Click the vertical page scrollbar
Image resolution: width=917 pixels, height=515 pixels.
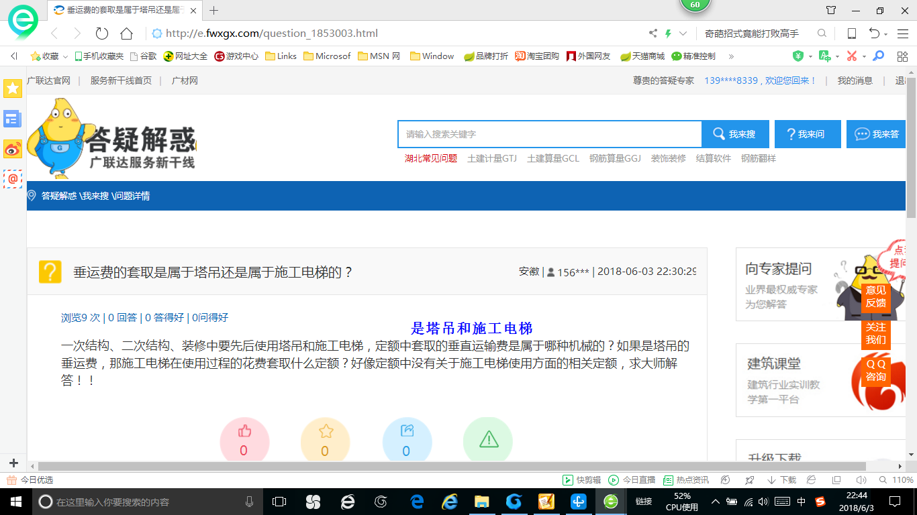(911, 148)
